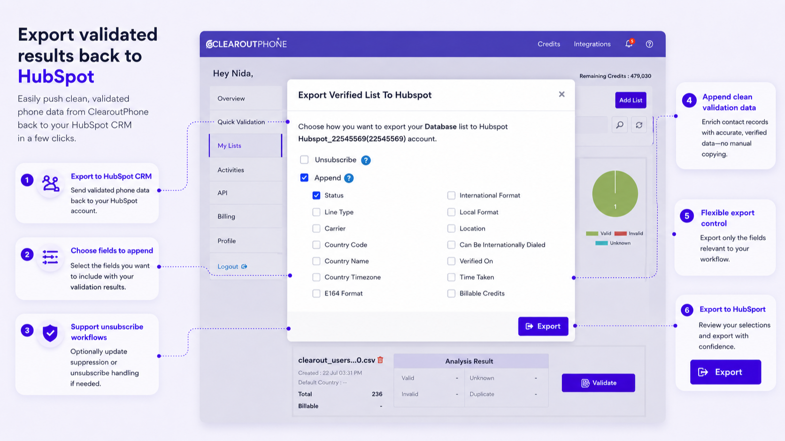Screen dimensions: 785x441
Task: Open Activities in sidebar
Action: pos(246,170)
